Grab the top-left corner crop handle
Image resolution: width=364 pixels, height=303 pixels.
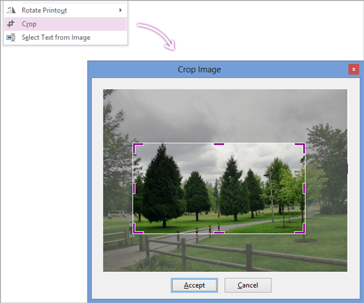tap(138, 148)
